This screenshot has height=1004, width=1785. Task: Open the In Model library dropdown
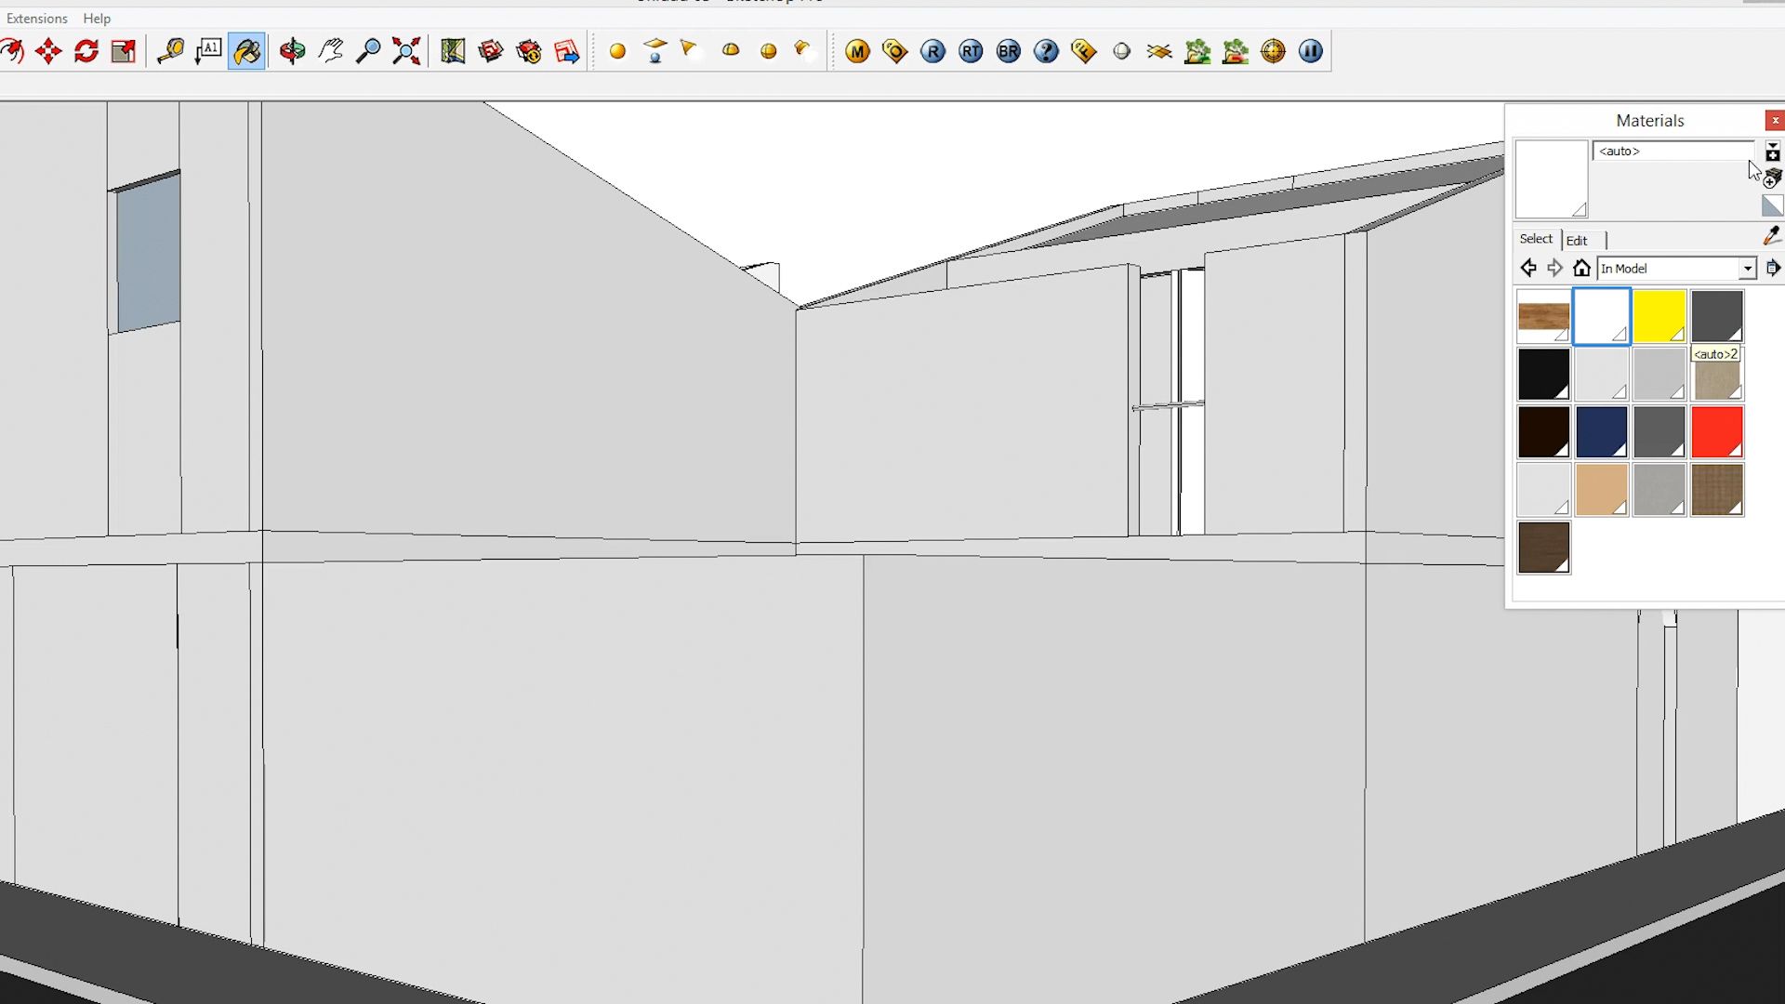(x=1747, y=269)
